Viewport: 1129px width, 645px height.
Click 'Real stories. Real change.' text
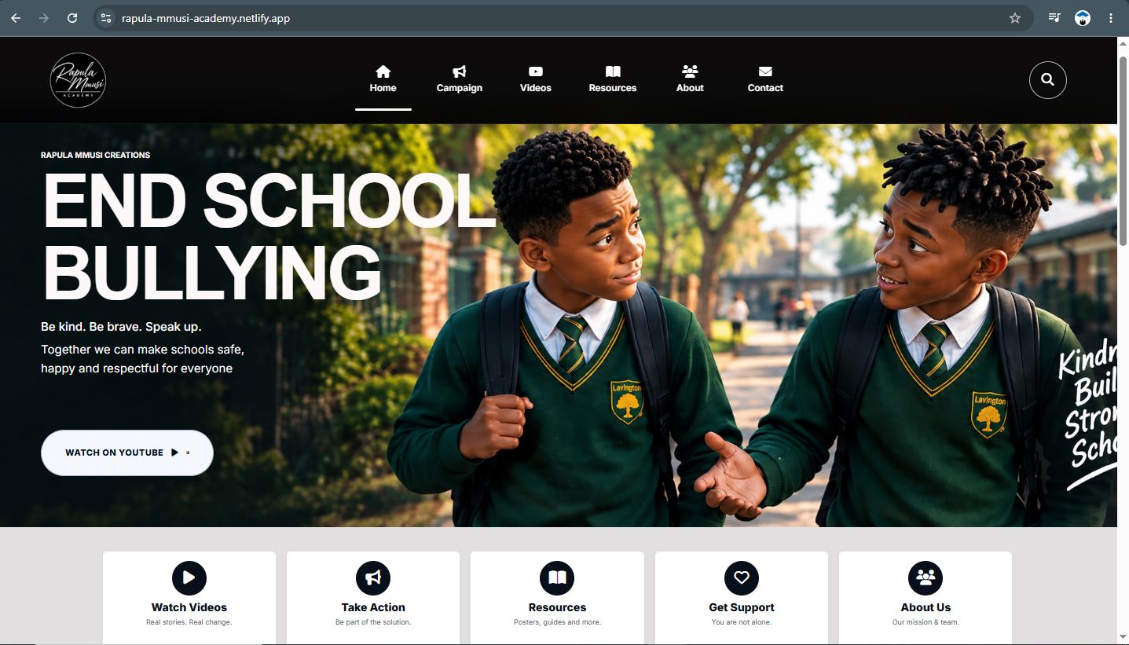point(189,622)
